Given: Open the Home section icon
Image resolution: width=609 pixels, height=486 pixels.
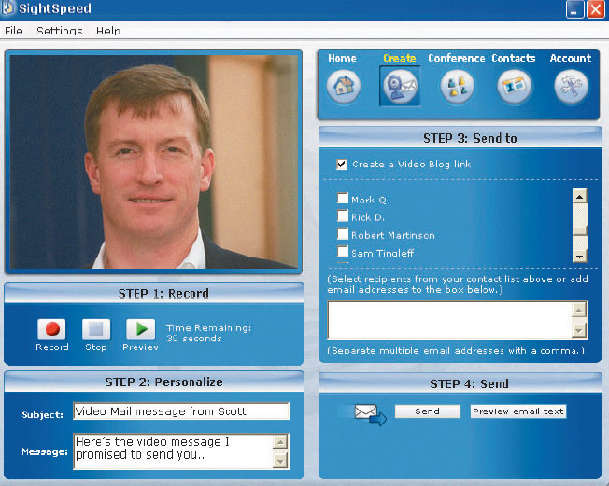Looking at the screenshot, I should (343, 87).
